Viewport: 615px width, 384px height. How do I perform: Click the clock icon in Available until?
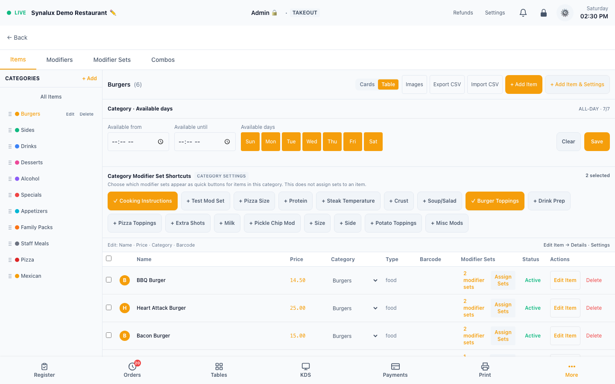click(x=227, y=142)
